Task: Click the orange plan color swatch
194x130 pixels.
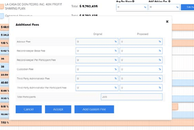Action: pos(2,6)
